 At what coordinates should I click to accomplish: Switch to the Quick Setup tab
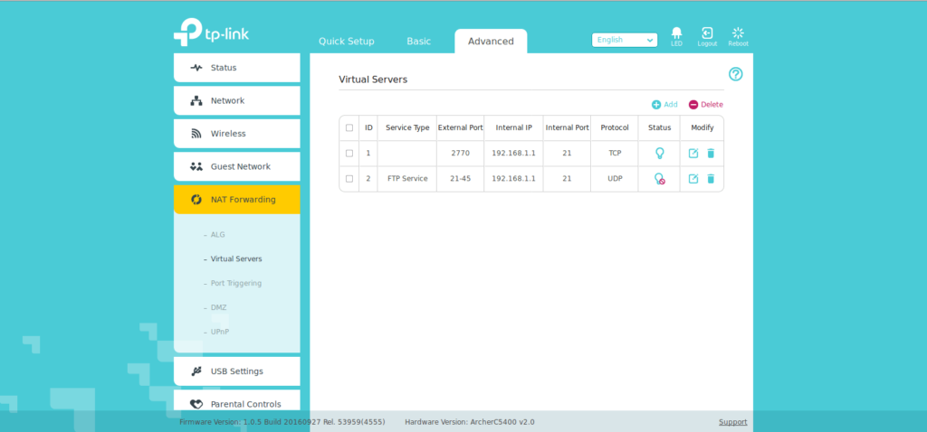click(x=346, y=42)
